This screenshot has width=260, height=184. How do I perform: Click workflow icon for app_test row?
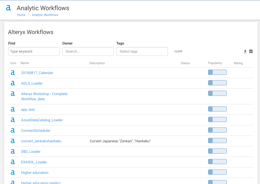coord(13,109)
